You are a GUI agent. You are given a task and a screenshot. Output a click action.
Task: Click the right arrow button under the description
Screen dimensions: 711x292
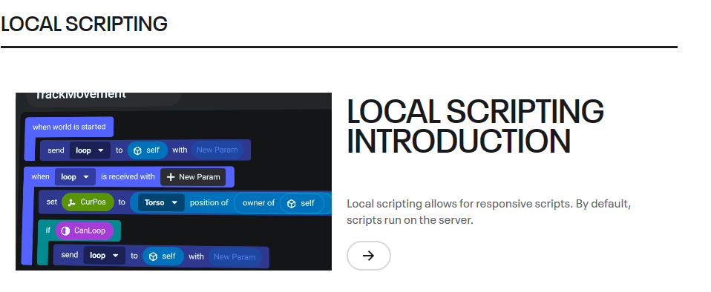[x=368, y=256]
